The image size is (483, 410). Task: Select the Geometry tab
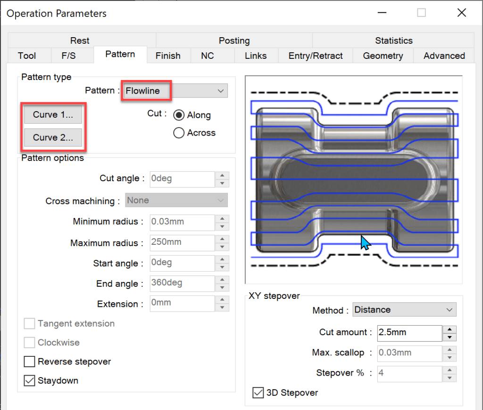point(383,55)
